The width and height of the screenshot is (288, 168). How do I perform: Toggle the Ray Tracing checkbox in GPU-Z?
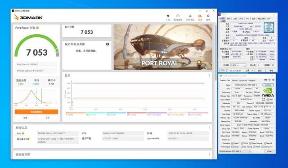click(242, 147)
